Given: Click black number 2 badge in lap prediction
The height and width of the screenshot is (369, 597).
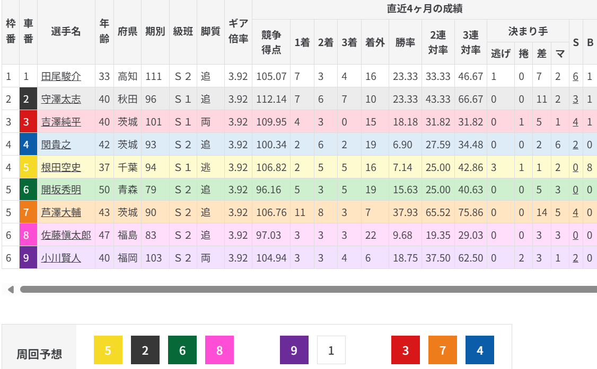Looking at the screenshot, I should pos(145,350).
